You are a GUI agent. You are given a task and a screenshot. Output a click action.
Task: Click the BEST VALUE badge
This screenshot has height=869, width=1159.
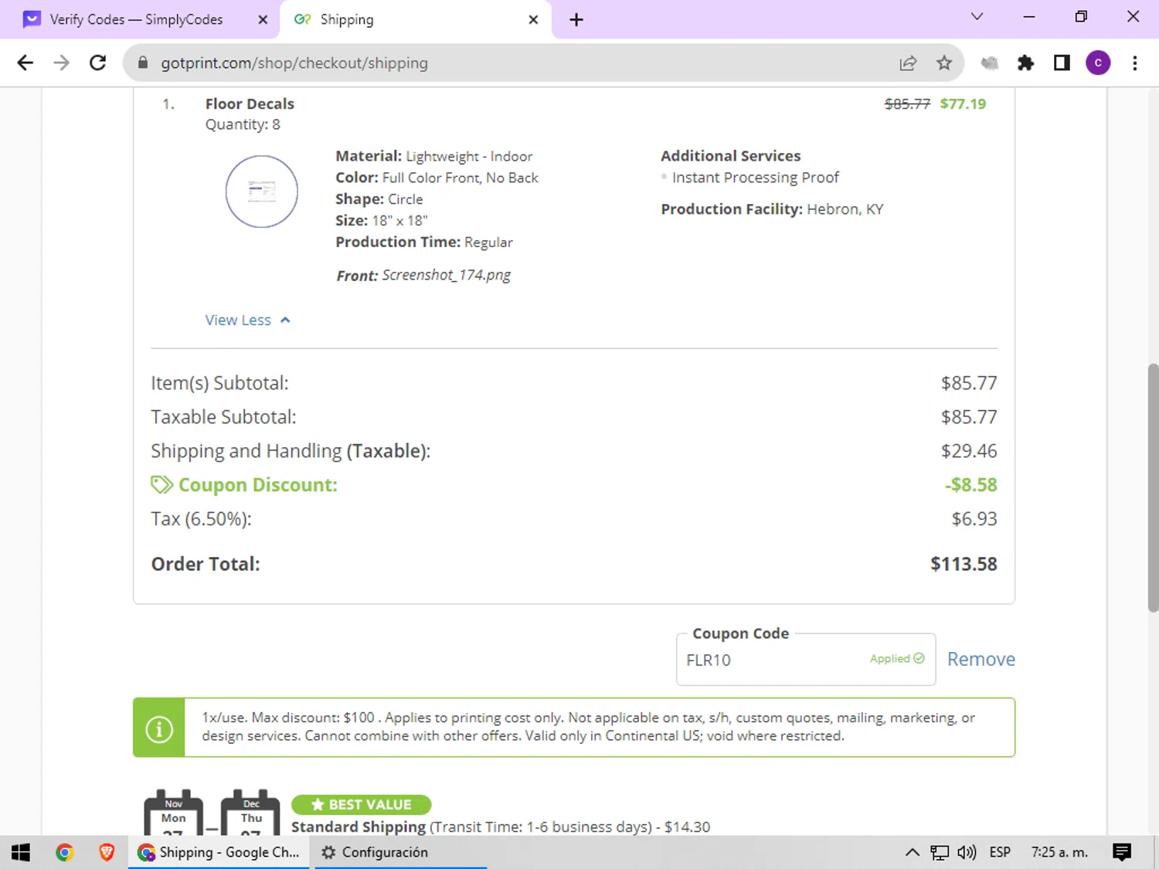[361, 804]
